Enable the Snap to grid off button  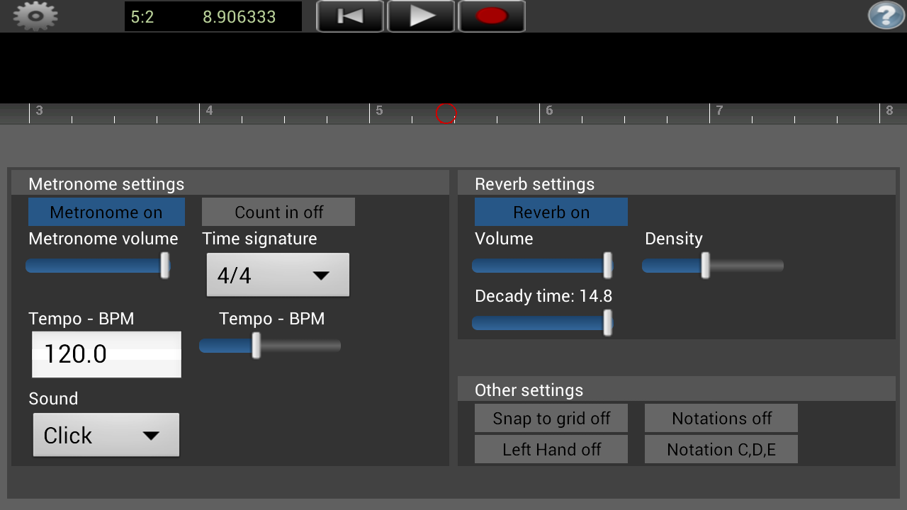(551, 418)
